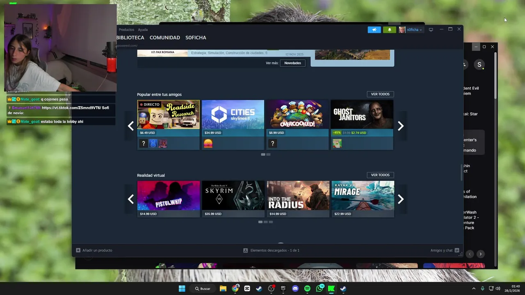Click the $34.99 USD price on Cities Skylines II
Screen dimensions: 525x295
pos(213,133)
